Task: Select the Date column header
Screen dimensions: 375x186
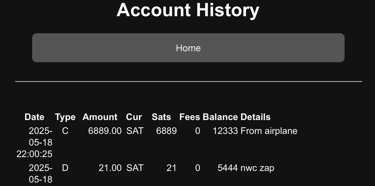Action: (34, 117)
